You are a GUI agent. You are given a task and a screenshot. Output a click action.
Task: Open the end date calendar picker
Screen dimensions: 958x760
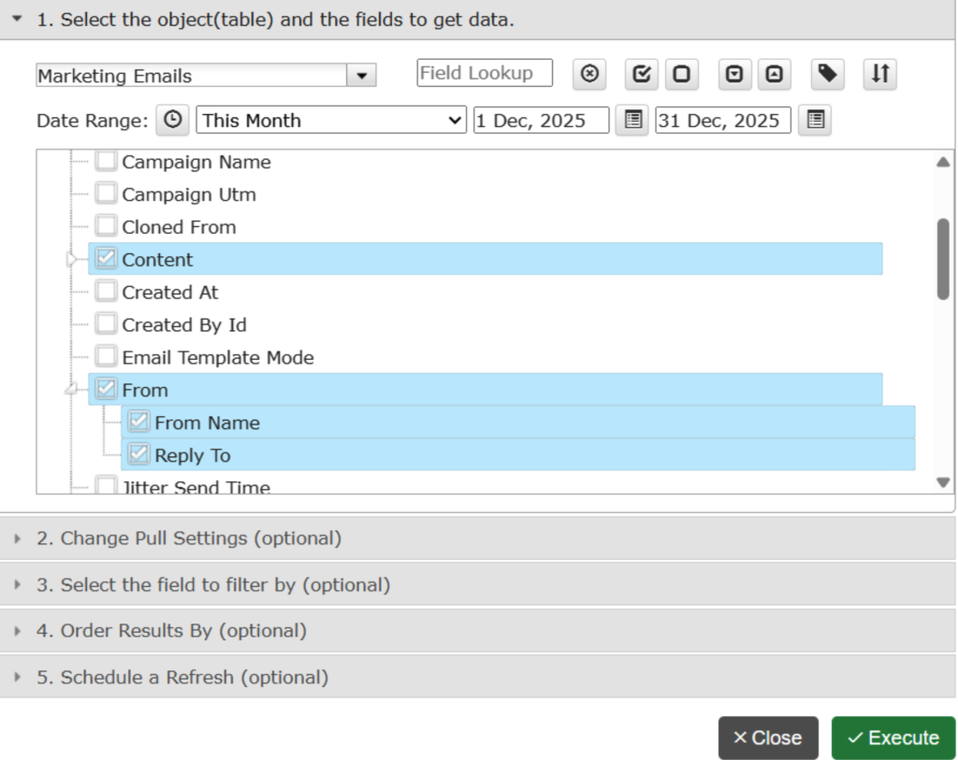pyautogui.click(x=816, y=120)
